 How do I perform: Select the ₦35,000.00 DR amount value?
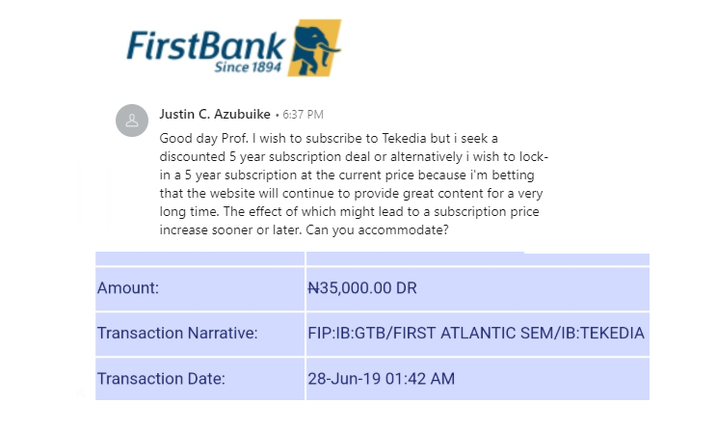[361, 287]
